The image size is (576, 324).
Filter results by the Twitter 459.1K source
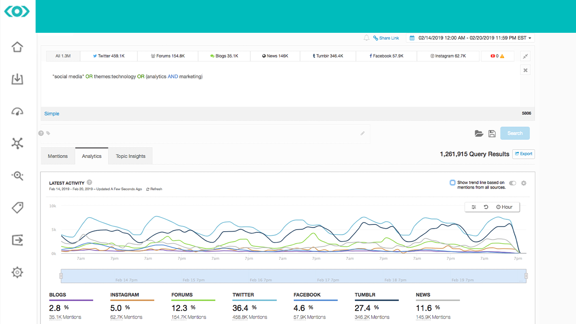(x=108, y=56)
